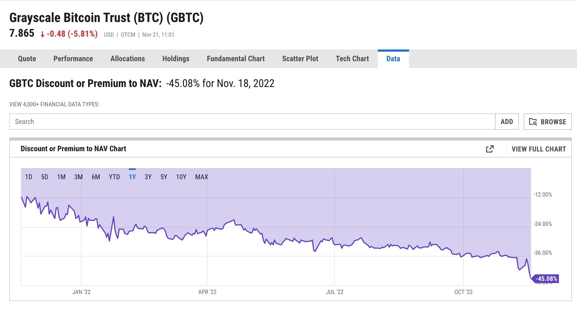Image resolution: width=577 pixels, height=310 pixels.
Task: Click the GBTC Discount or Premium to NAV heading
Action: pos(85,83)
